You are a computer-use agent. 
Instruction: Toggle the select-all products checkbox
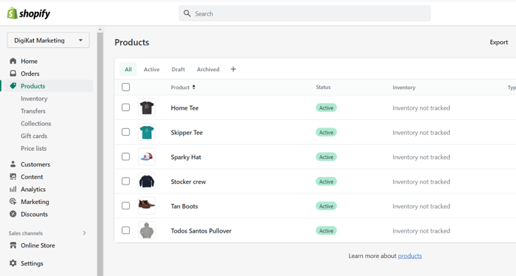click(x=126, y=87)
